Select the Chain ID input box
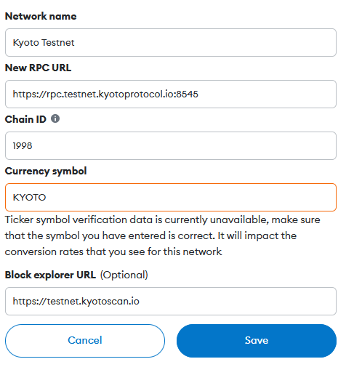This screenshot has width=354, height=367. click(171, 146)
